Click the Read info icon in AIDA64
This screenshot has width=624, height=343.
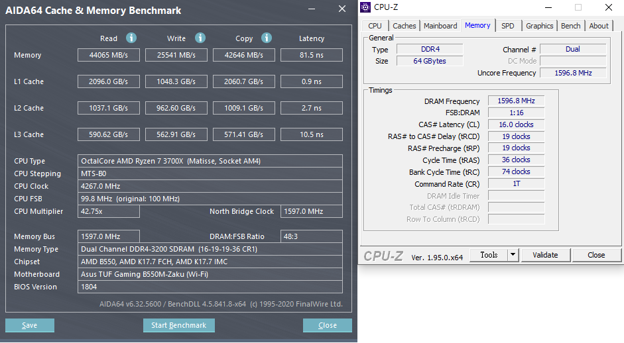(x=131, y=38)
